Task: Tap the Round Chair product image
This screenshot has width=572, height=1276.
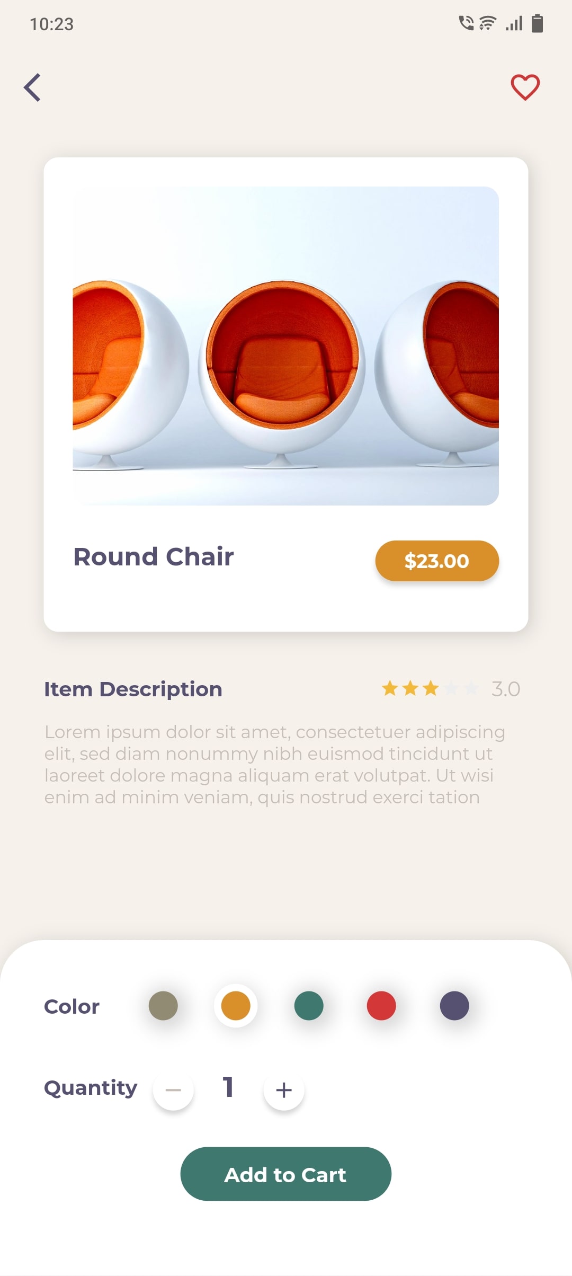Action: click(x=286, y=346)
